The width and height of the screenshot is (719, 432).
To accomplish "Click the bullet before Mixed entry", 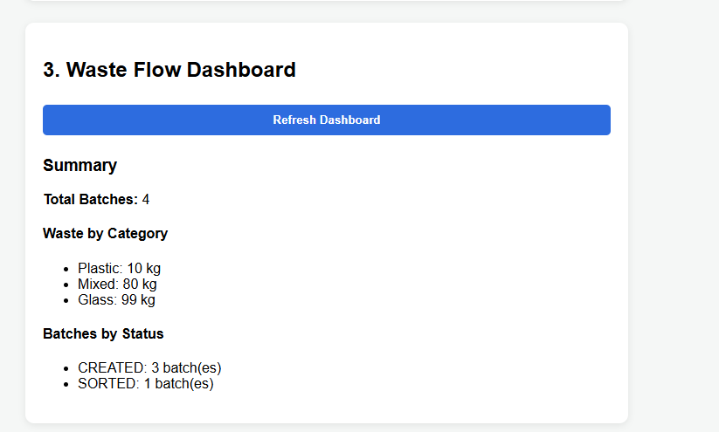I will 66,285.
